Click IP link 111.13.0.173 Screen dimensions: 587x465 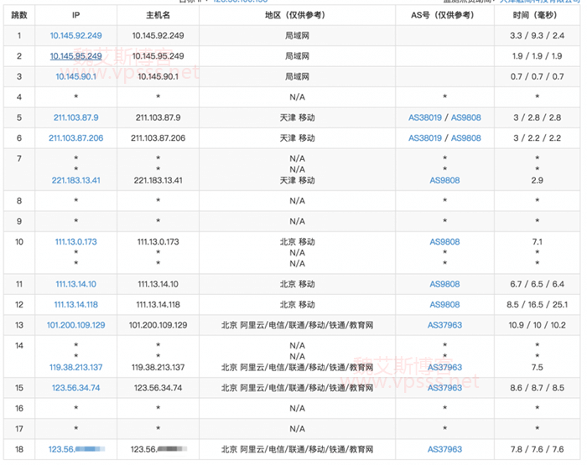pos(75,241)
